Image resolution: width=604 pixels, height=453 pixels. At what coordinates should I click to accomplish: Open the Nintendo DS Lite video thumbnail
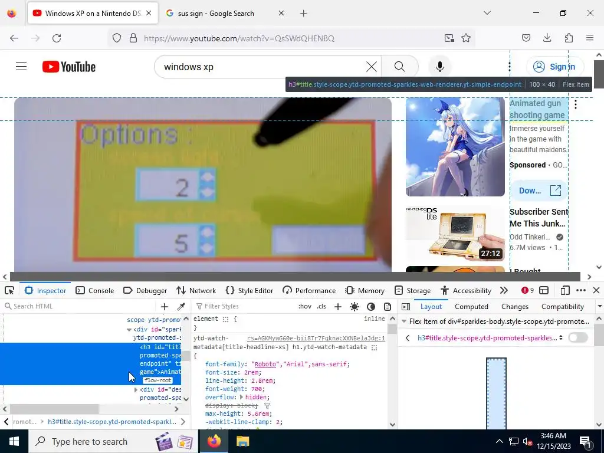coord(455,233)
